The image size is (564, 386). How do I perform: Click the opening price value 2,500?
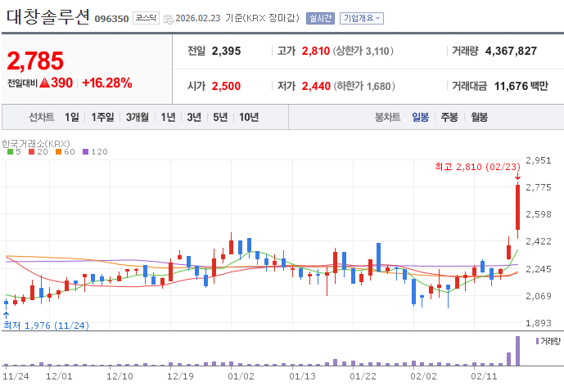[226, 86]
